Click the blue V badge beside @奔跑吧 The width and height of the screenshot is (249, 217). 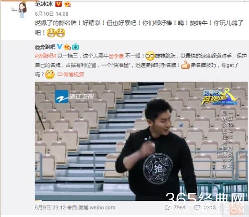tap(59, 47)
